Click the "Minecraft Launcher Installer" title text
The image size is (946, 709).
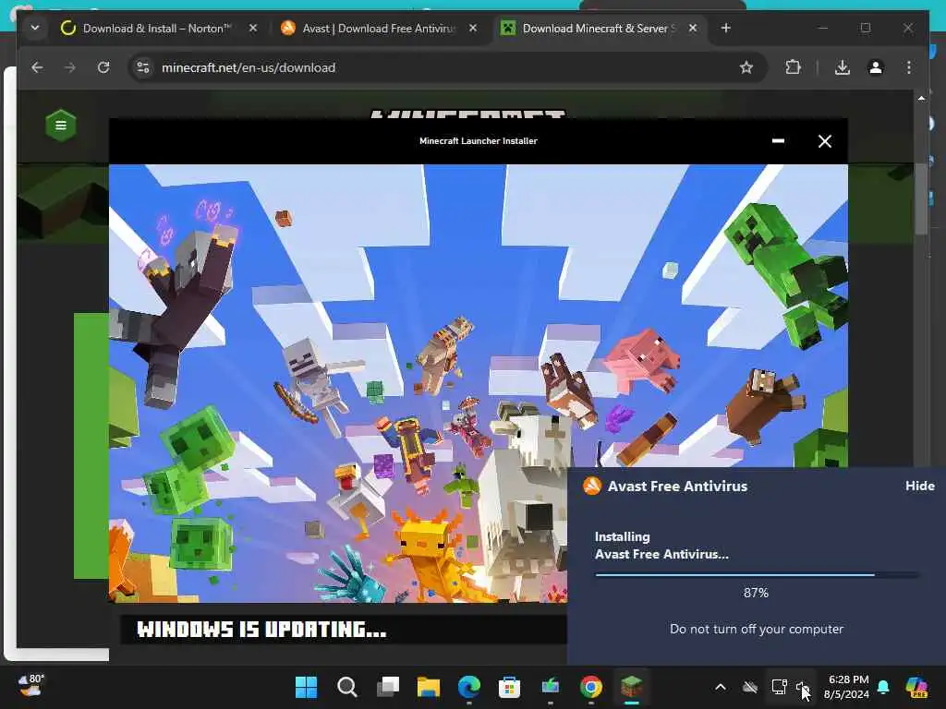479,140
